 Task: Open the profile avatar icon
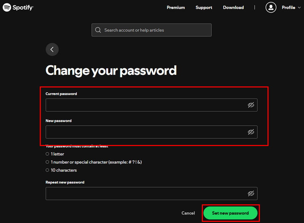pos(271,7)
